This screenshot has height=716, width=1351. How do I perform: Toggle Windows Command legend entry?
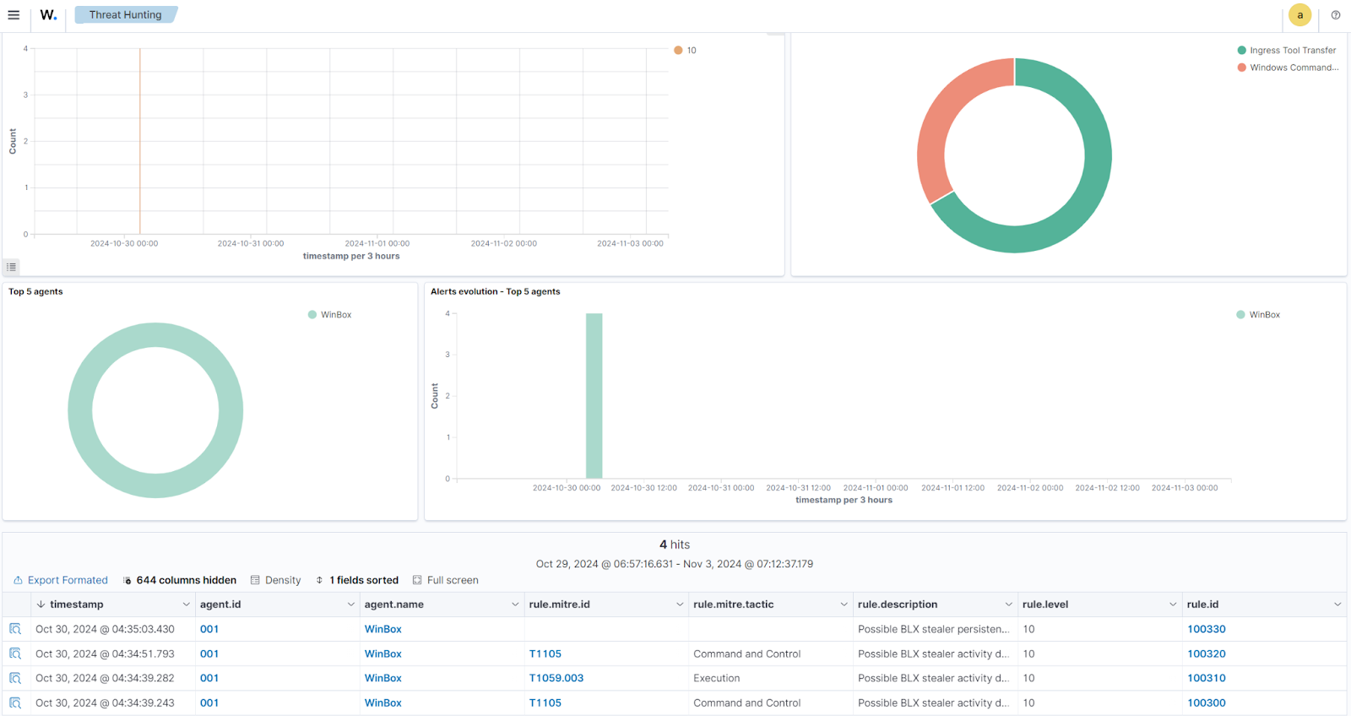pyautogui.click(x=1288, y=68)
